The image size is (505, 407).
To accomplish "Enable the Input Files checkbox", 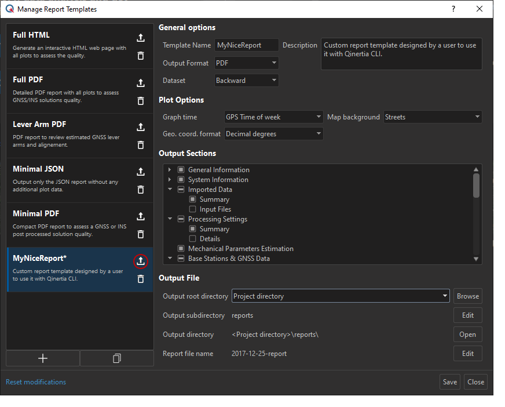I will coord(193,209).
